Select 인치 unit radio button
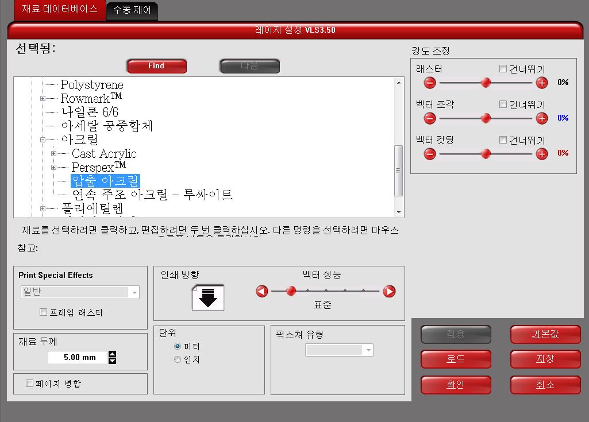Screen dimensions: 589x422 178,359
